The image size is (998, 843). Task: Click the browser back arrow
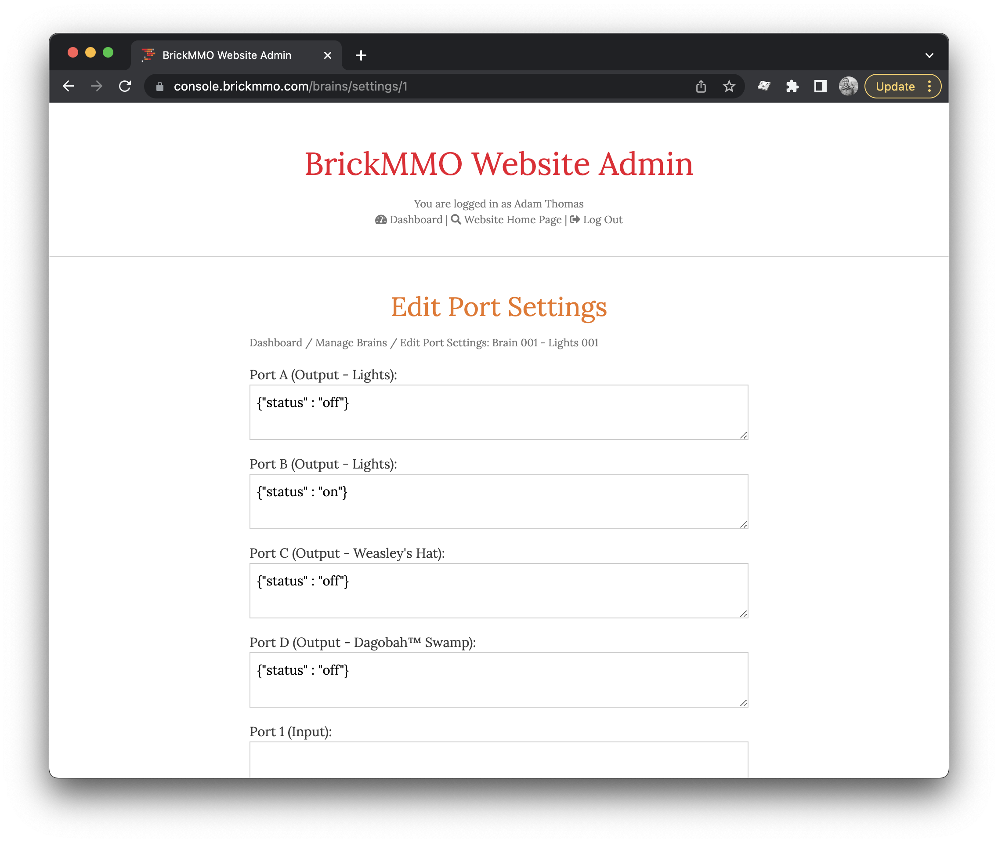tap(69, 86)
